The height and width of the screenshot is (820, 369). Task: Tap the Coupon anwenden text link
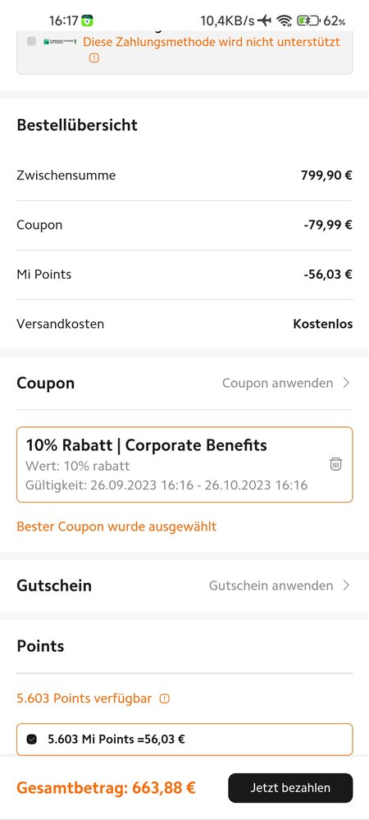[277, 383]
